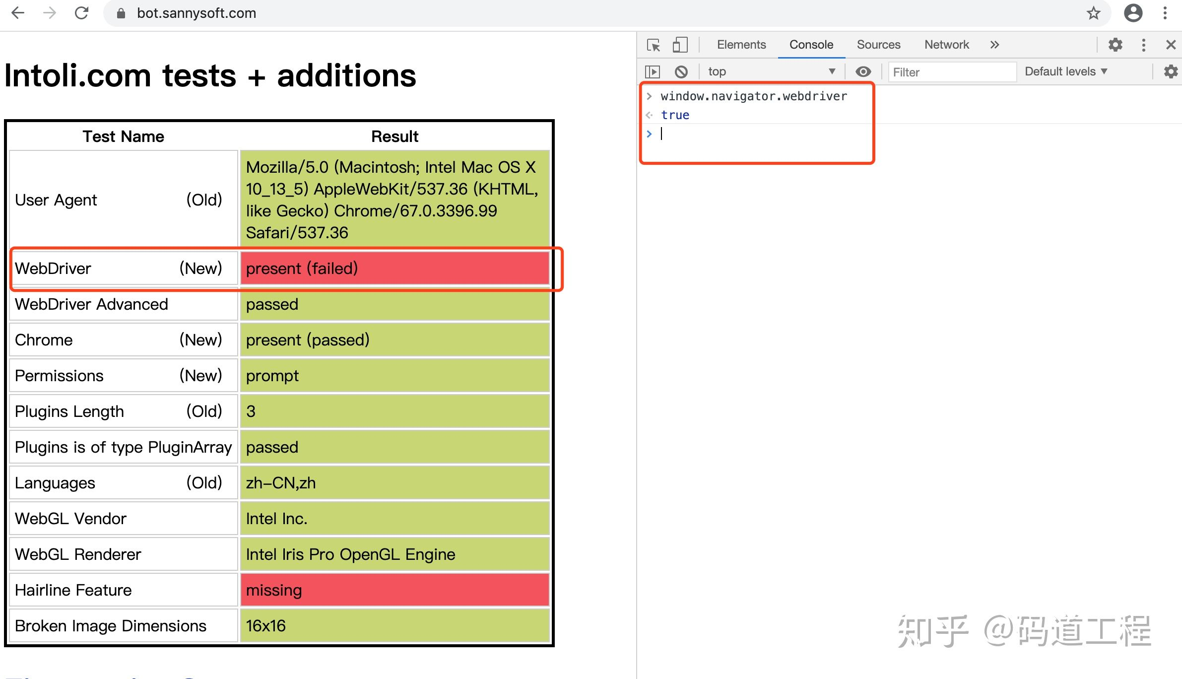
Task: Click the eye live expression icon
Action: (863, 72)
